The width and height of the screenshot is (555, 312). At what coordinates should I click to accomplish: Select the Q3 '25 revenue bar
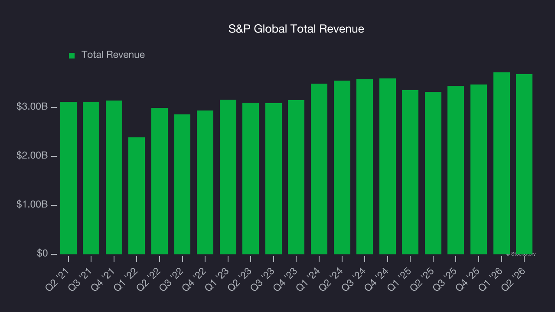pos(456,170)
